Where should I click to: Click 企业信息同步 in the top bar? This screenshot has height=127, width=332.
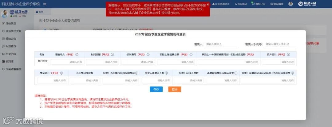(x=221, y=4)
